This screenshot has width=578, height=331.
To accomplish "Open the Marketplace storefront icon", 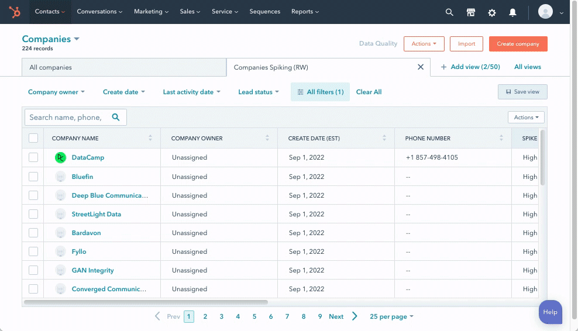I will [x=471, y=12].
